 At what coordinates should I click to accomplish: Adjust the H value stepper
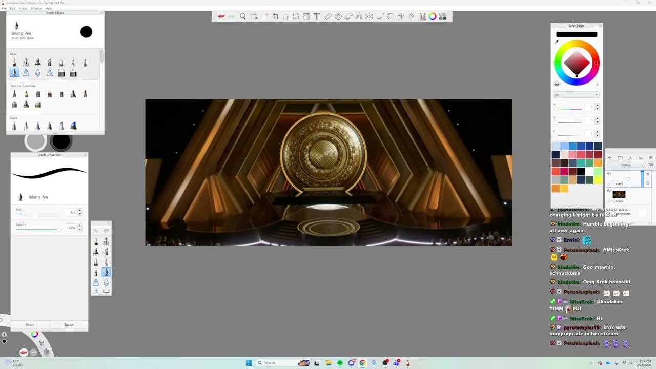[597, 107]
